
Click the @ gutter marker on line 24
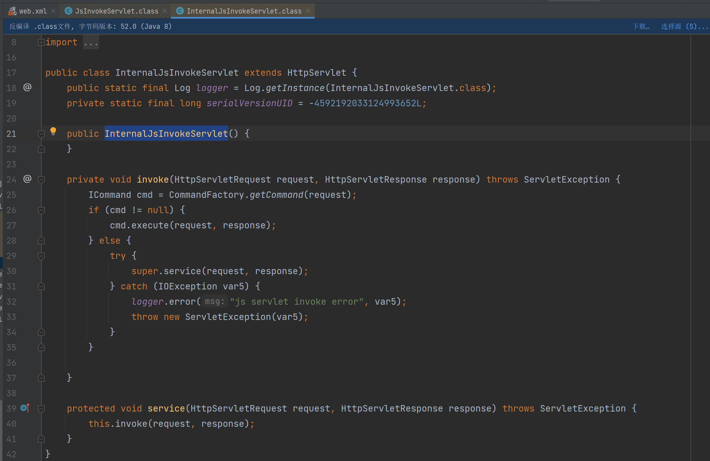pos(27,179)
